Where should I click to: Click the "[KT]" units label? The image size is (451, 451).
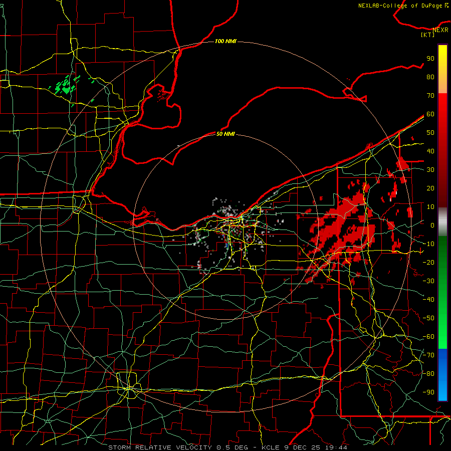[427, 35]
